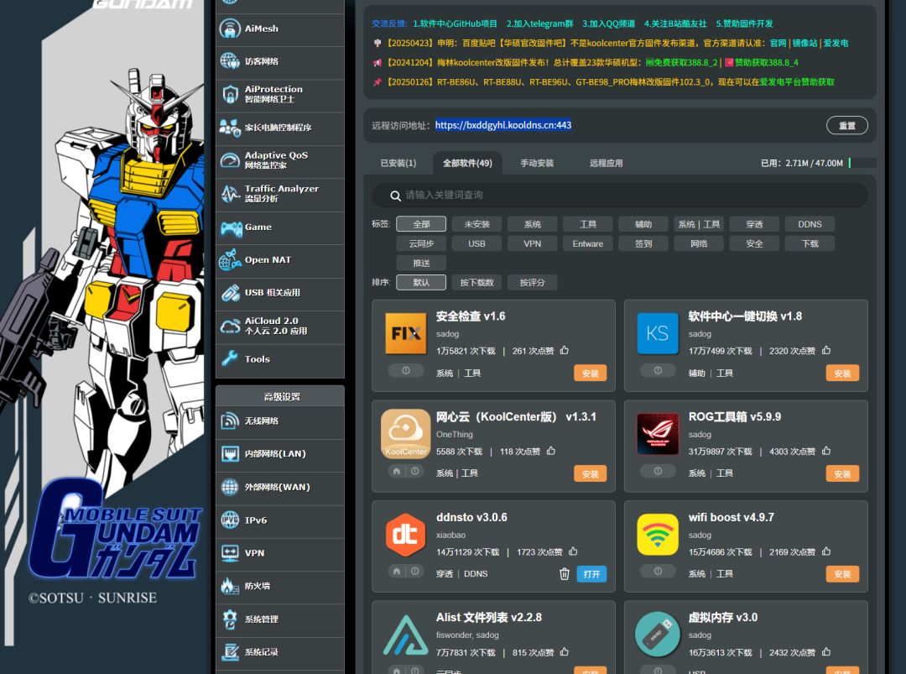Viewport: 906px width, 674px height.
Task: Sort by 默认 default order
Action: tap(421, 283)
